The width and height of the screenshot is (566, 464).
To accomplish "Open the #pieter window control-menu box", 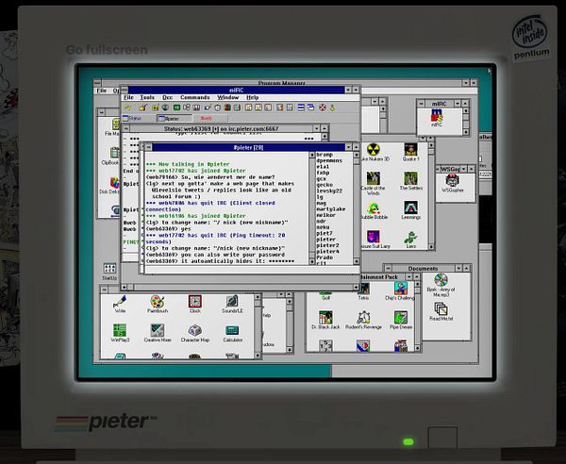I will point(147,147).
